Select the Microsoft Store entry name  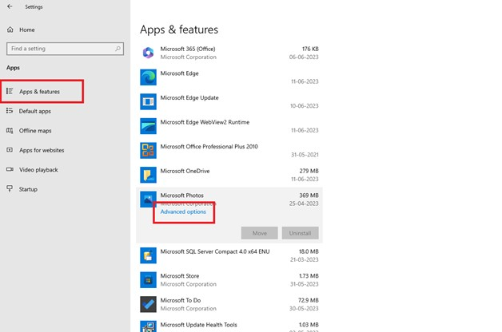(180, 276)
